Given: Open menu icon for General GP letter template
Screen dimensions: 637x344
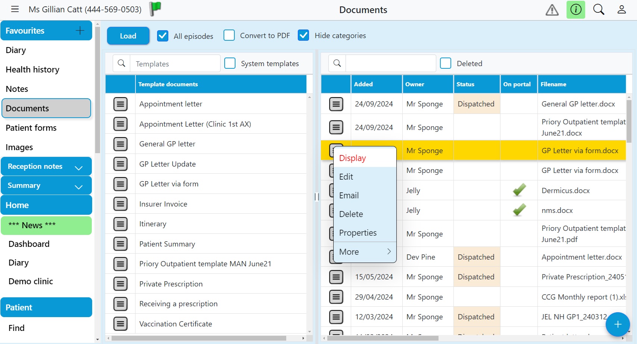Looking at the screenshot, I should pos(121,144).
